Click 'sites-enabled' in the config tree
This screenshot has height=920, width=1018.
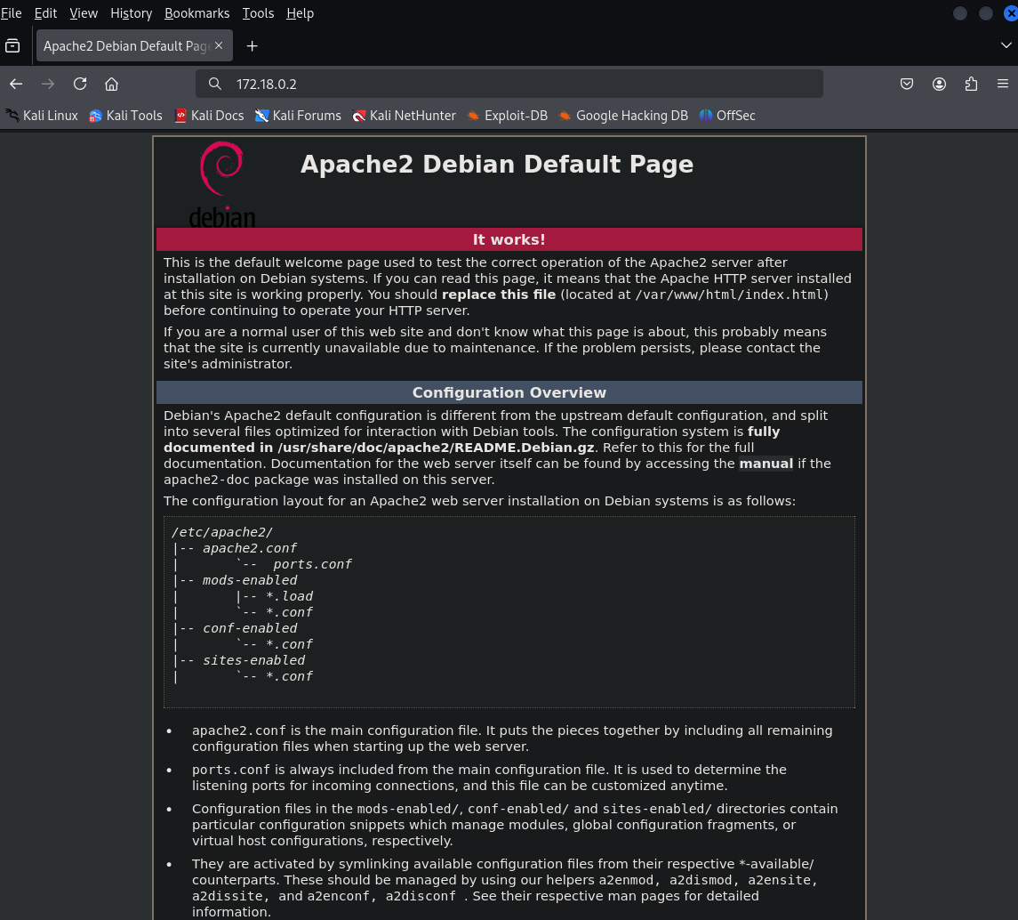coord(254,660)
